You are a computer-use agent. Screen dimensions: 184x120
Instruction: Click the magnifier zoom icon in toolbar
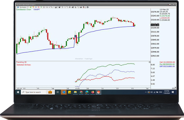[x=78, y=7]
